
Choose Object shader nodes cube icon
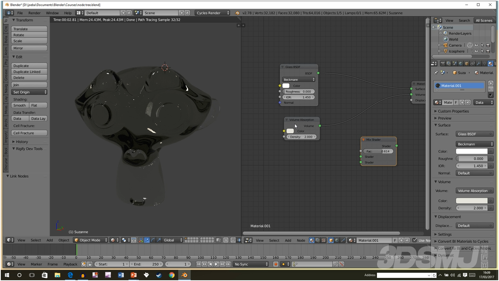pos(331,240)
